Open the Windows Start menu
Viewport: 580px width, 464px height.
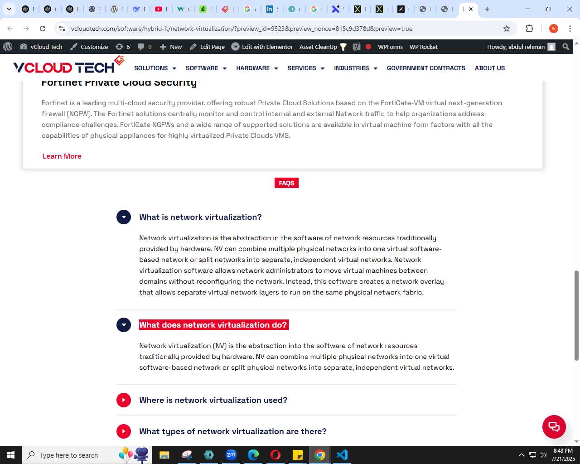[x=11, y=455]
